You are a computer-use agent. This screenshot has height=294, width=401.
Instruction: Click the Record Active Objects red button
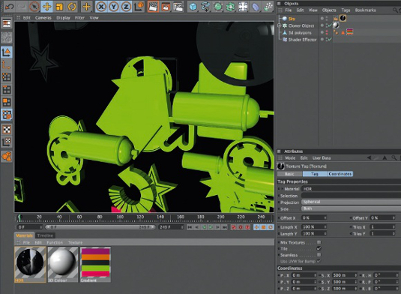click(234, 227)
